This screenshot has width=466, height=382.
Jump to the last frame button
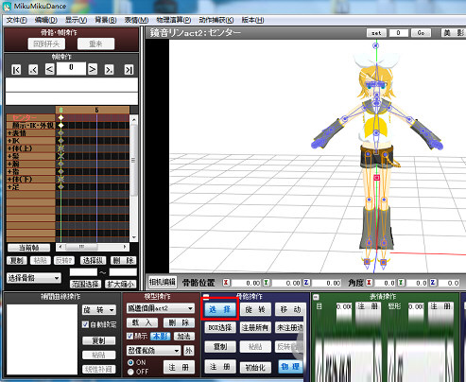pyautogui.click(x=129, y=69)
